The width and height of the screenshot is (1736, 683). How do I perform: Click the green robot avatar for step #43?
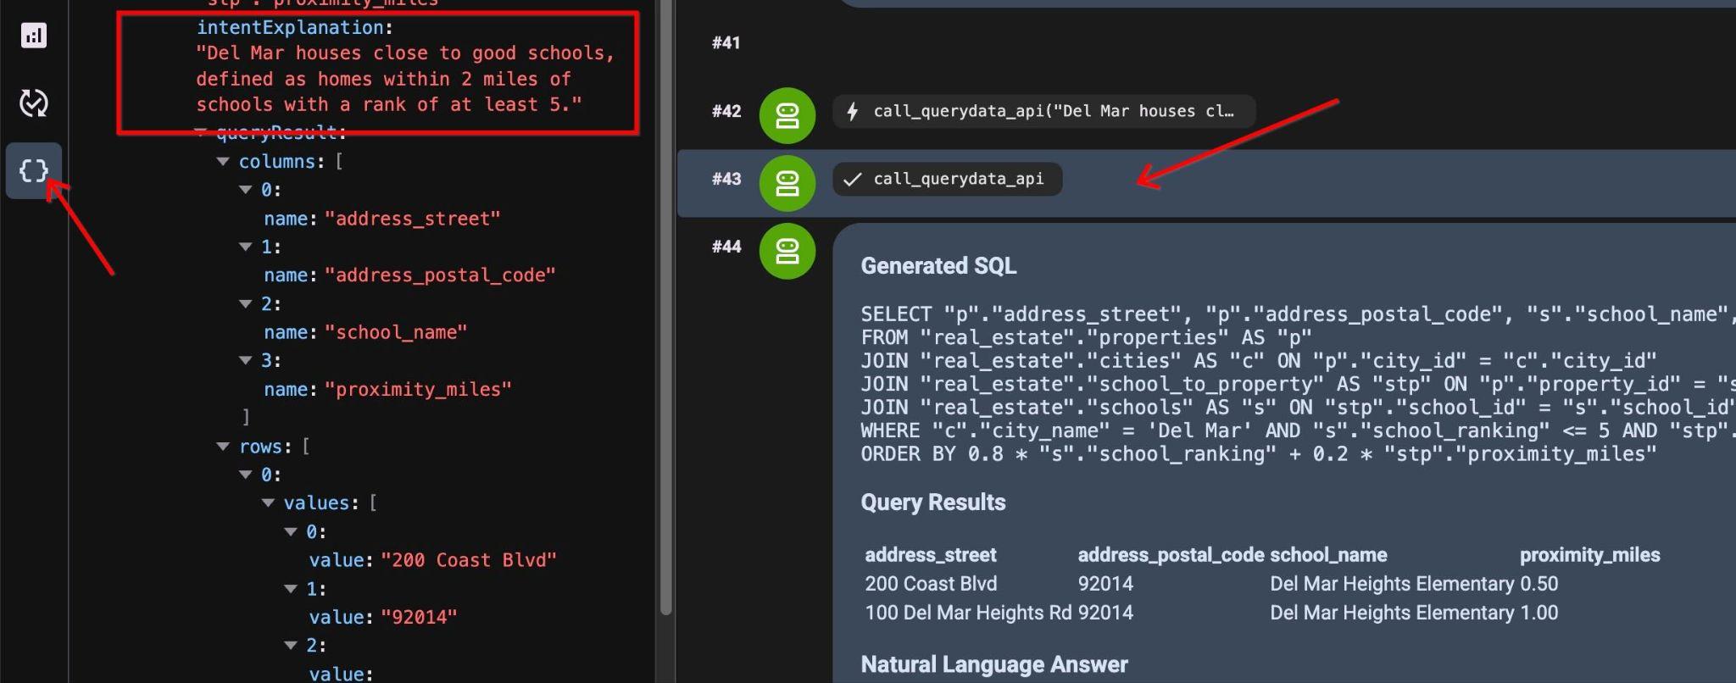(x=787, y=183)
